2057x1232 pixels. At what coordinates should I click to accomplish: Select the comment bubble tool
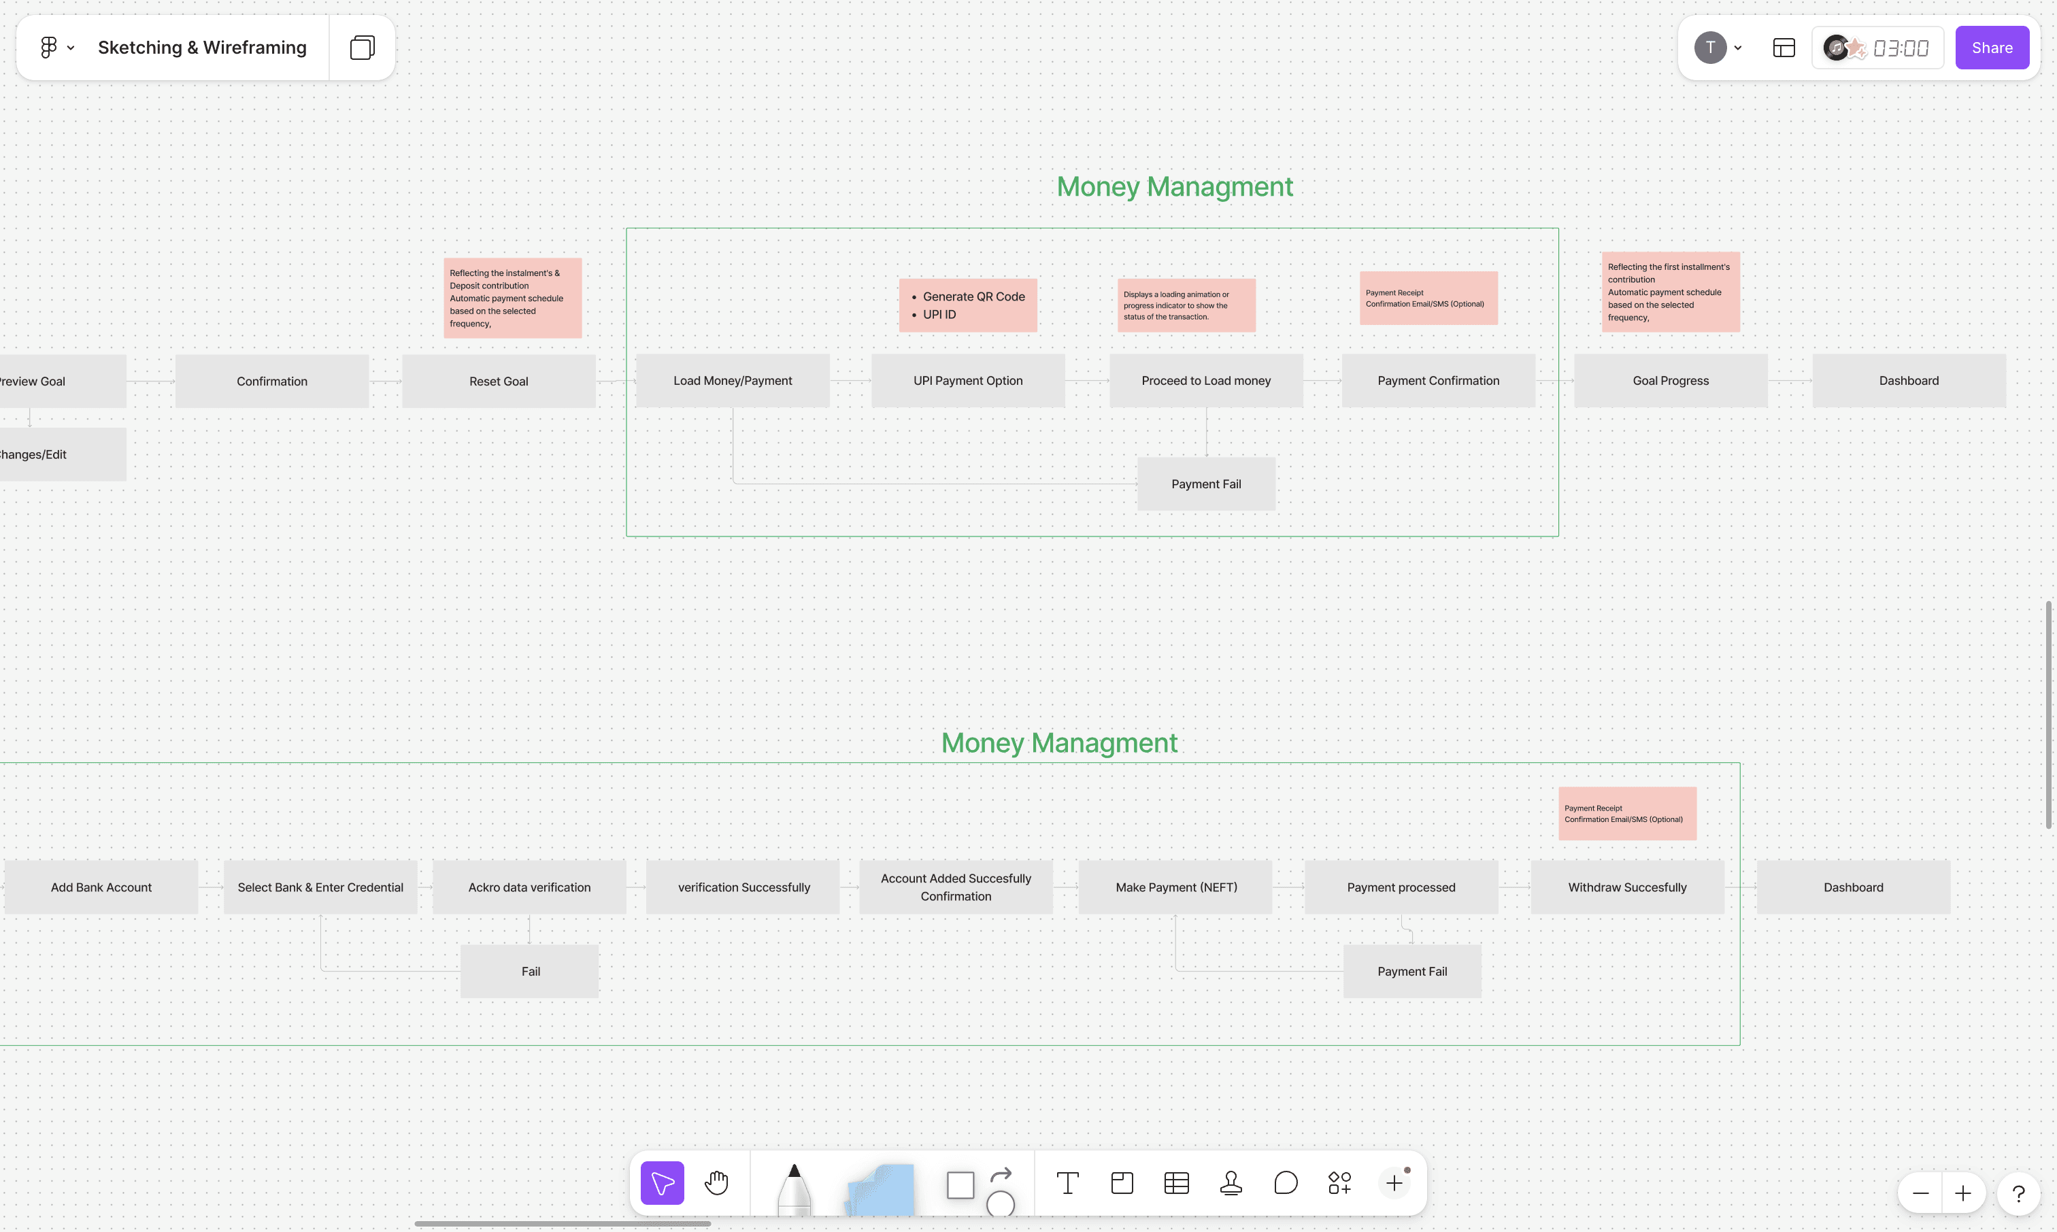[x=1286, y=1182]
